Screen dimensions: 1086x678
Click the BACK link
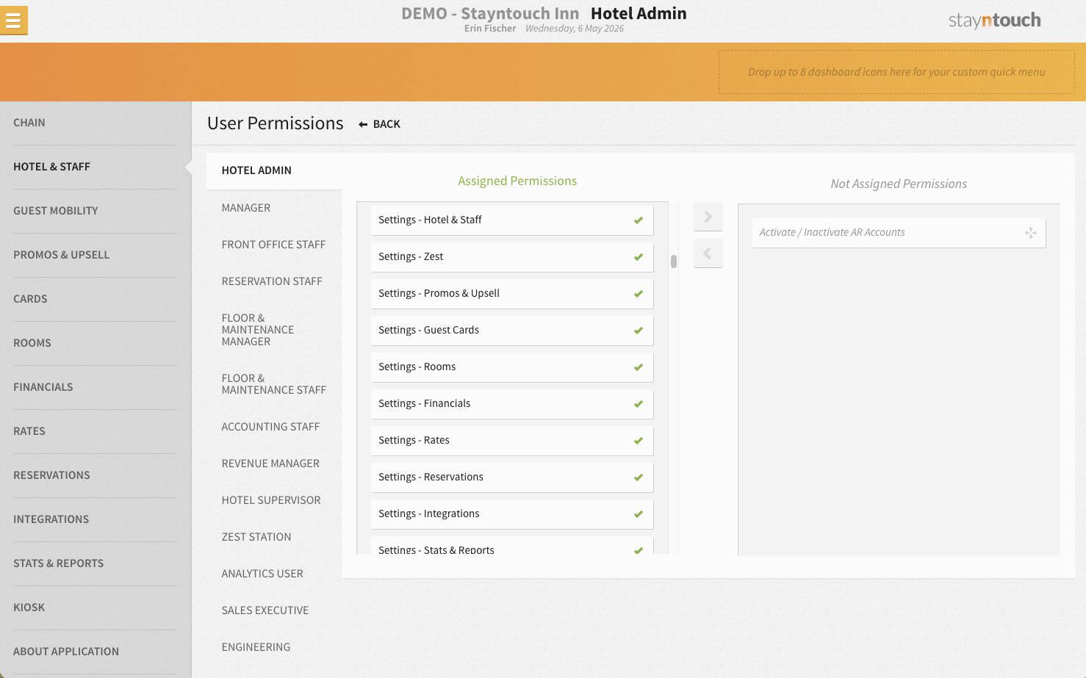point(386,124)
